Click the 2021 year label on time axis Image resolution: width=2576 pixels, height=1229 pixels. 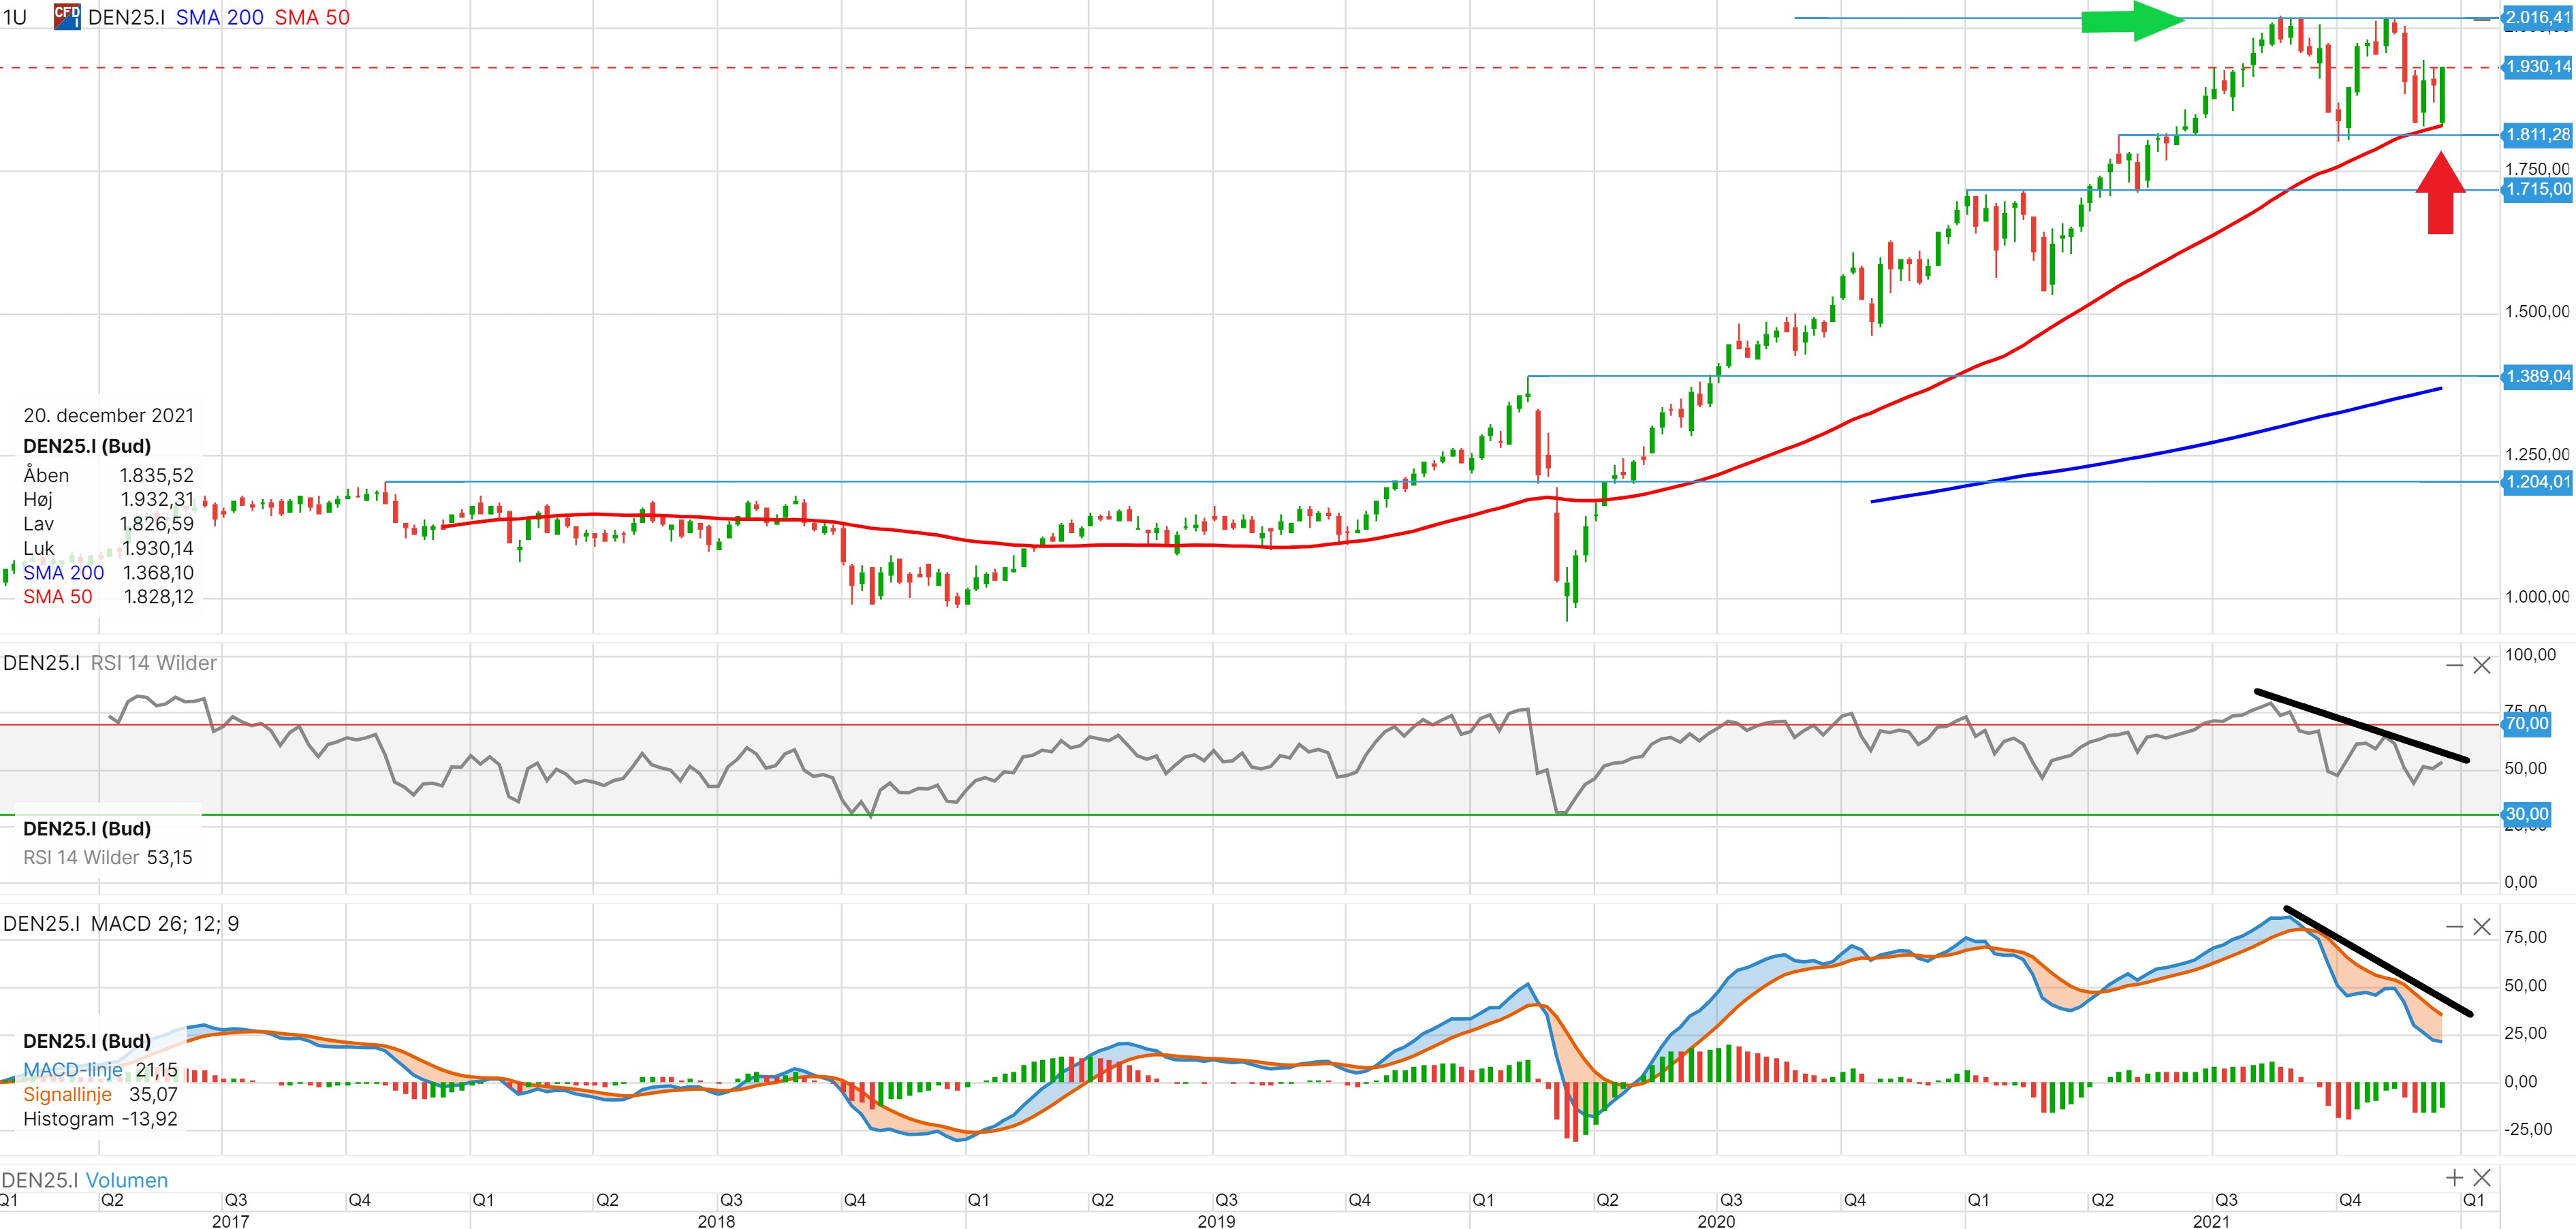click(x=2211, y=1221)
